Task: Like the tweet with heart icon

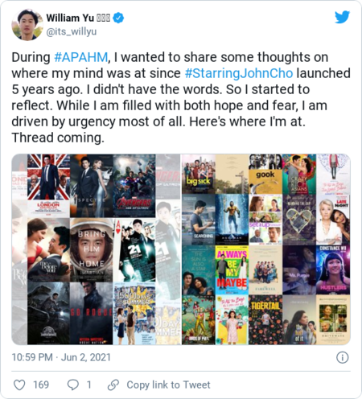Action: 19,385
